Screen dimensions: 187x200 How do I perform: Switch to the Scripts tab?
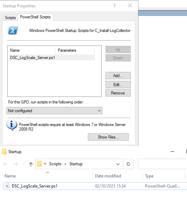(x=10, y=18)
